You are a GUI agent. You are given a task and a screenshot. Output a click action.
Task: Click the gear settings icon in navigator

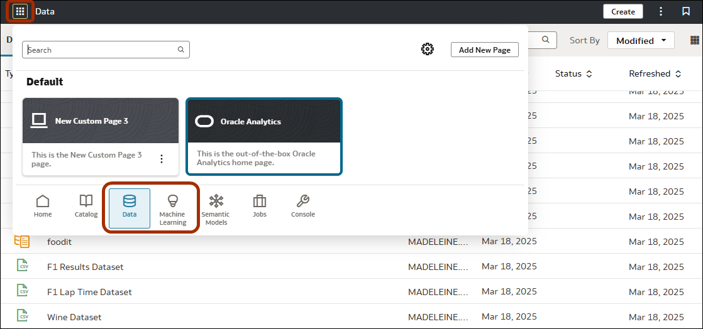point(428,49)
